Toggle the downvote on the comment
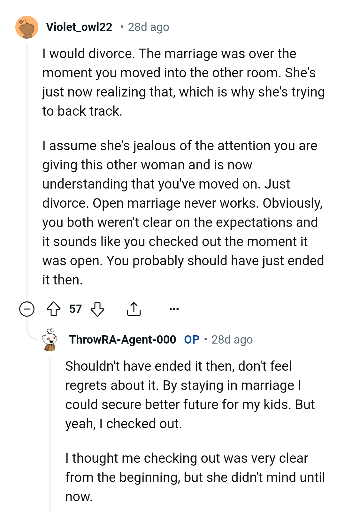This screenshot has width=345, height=512. click(x=97, y=309)
